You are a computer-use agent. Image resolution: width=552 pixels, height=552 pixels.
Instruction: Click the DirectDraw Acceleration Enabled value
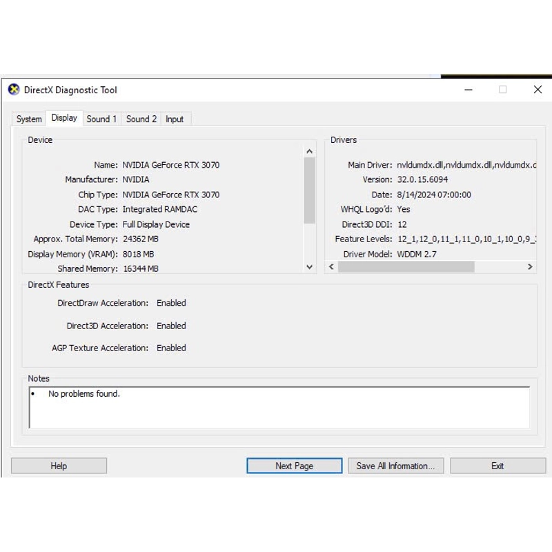pyautogui.click(x=171, y=303)
